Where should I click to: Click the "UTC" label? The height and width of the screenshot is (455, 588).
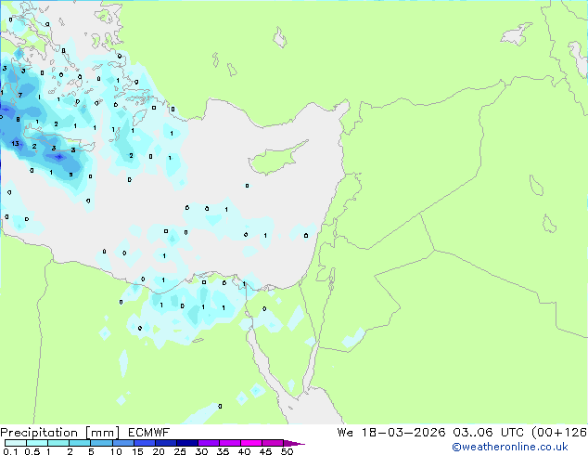point(514,433)
